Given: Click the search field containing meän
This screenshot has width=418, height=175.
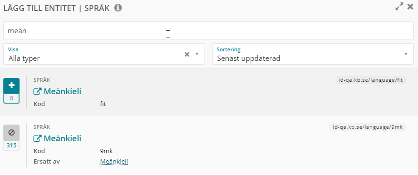Looking at the screenshot, I should [x=208, y=31].
